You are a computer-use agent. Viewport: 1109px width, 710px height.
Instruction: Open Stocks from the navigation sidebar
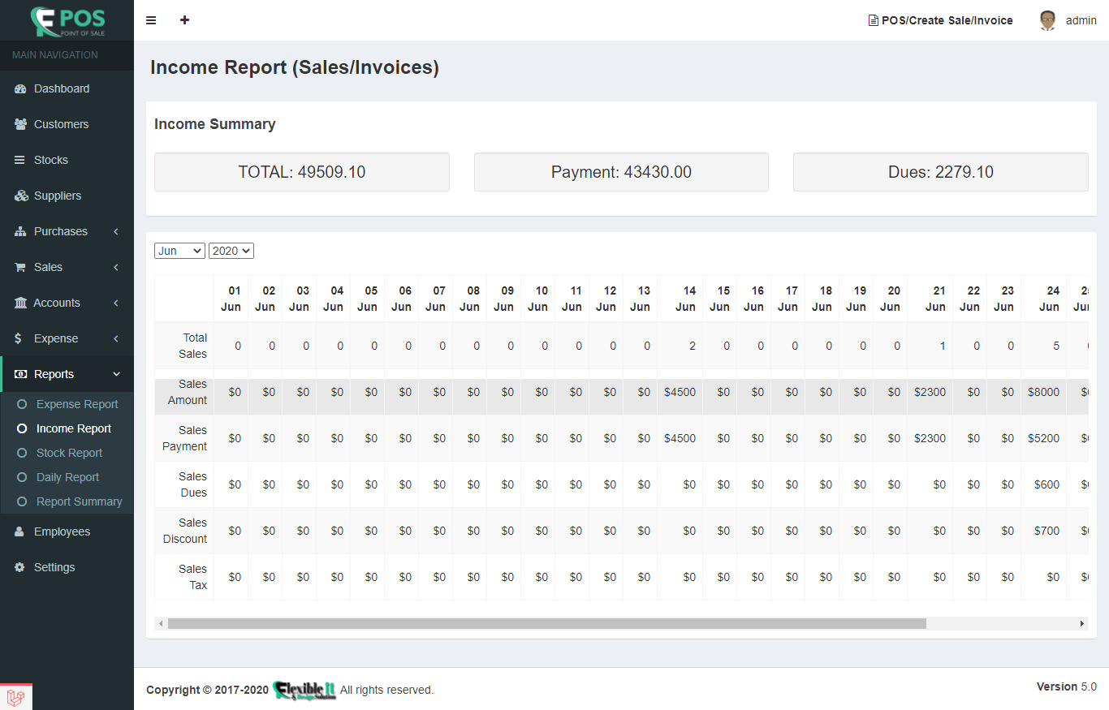18,160
